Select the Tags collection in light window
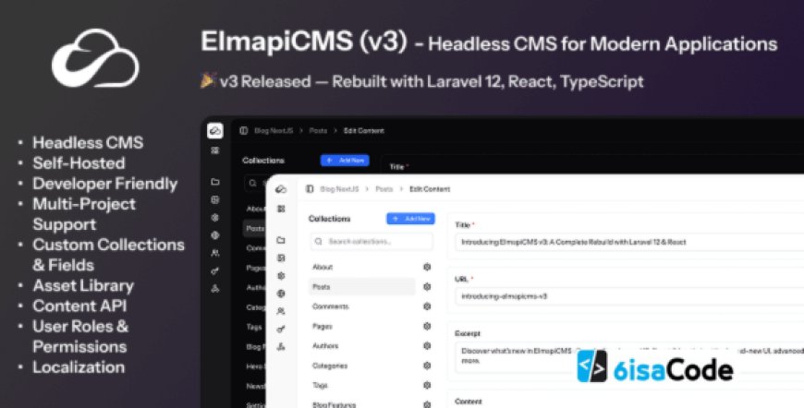This screenshot has width=804, height=408. 320,385
